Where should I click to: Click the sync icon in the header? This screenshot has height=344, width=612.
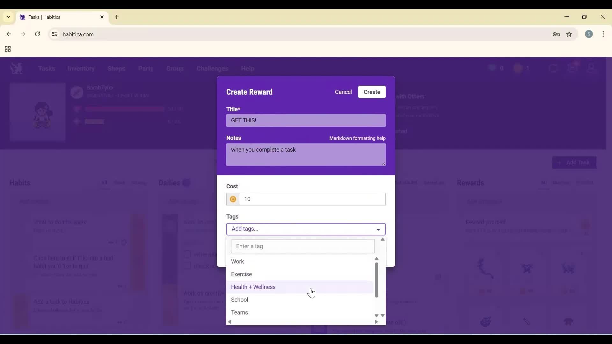tap(554, 68)
